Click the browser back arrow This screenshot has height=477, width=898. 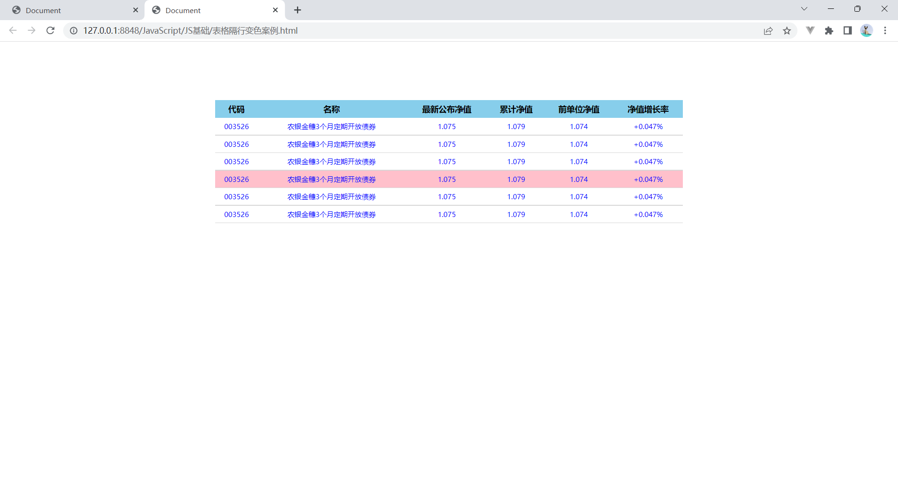13,30
